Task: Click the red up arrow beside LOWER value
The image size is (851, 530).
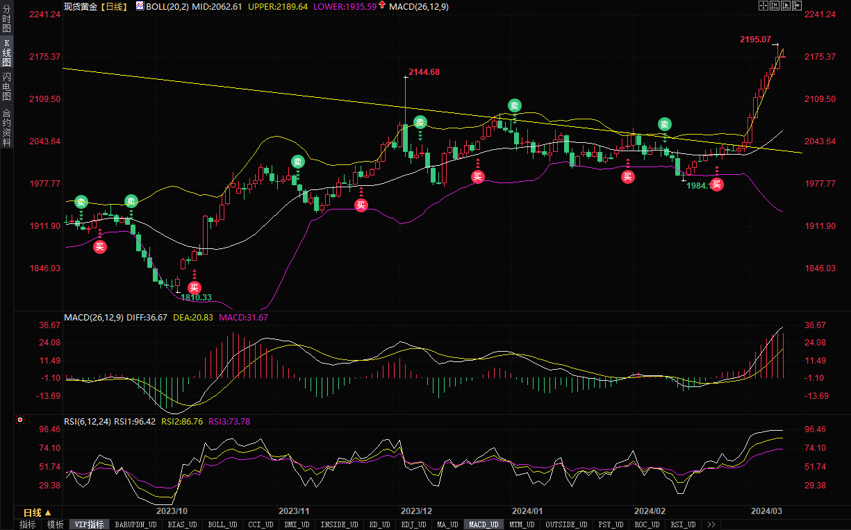Action: pos(382,6)
